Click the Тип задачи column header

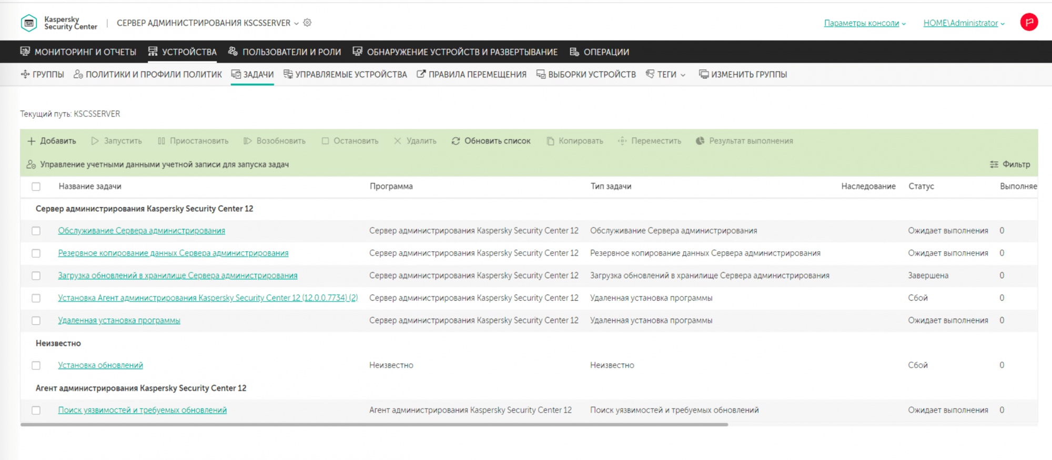point(611,186)
